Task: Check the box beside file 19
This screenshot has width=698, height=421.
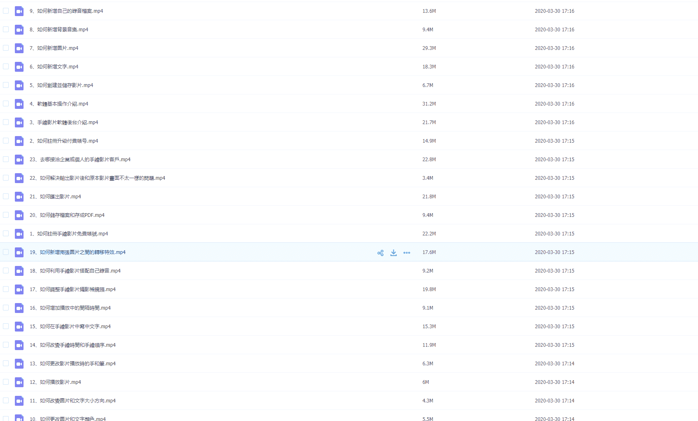Action: [6, 252]
